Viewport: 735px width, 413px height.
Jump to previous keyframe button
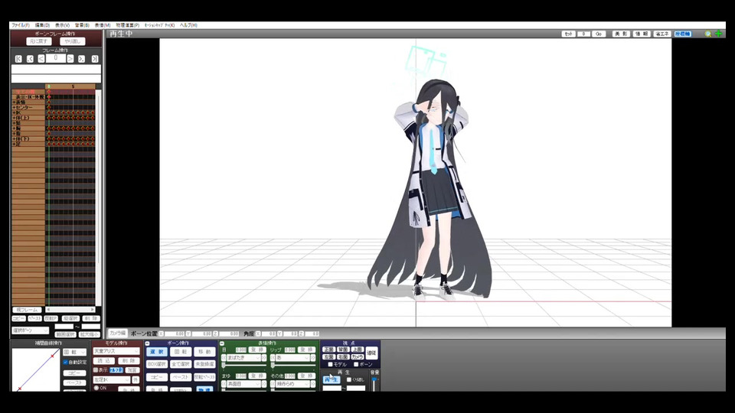pos(30,59)
